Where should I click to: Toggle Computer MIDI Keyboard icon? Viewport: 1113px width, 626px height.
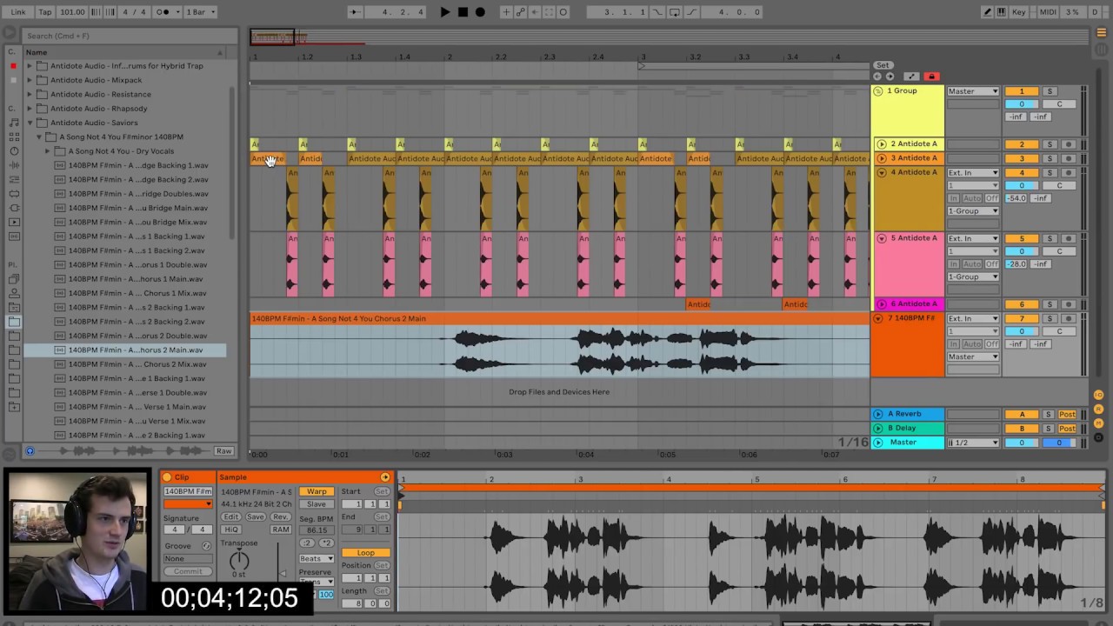pyautogui.click(x=1001, y=12)
